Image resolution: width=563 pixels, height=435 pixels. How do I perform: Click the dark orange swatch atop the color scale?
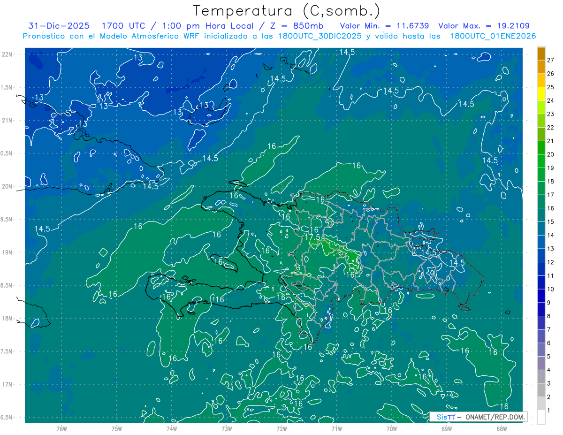click(541, 53)
